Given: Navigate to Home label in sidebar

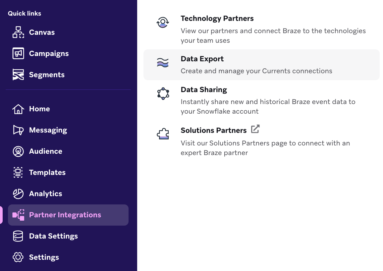Looking at the screenshot, I should tap(39, 109).
